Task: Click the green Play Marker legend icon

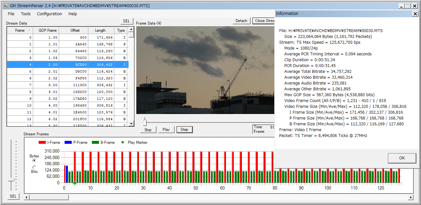Action: (x=123, y=142)
